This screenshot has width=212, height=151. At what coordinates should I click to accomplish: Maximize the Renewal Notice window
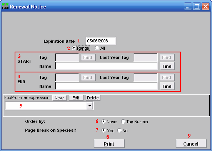197,7
